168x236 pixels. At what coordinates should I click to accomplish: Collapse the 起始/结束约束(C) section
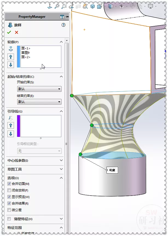pos(61,76)
